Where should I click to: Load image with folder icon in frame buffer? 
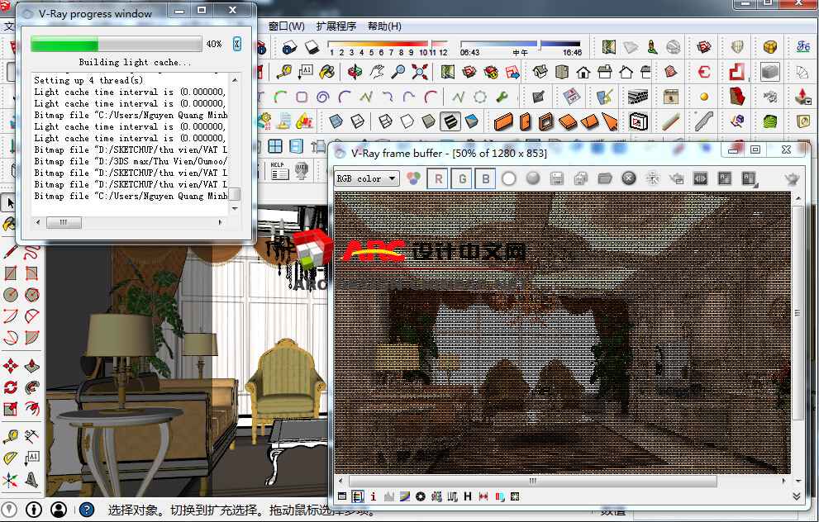tap(605, 179)
